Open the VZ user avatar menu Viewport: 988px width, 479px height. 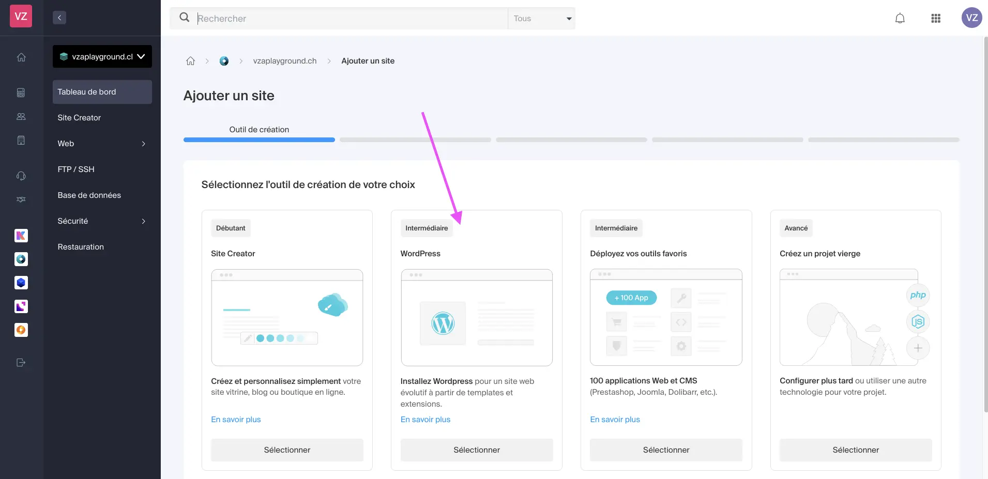pyautogui.click(x=971, y=18)
